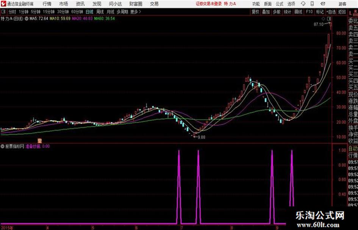Screen dimensions: 358x230
Task: Expand 更多 period options
Action: 136,12
